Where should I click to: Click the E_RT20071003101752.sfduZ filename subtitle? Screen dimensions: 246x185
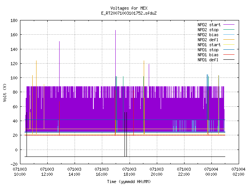click(x=129, y=13)
